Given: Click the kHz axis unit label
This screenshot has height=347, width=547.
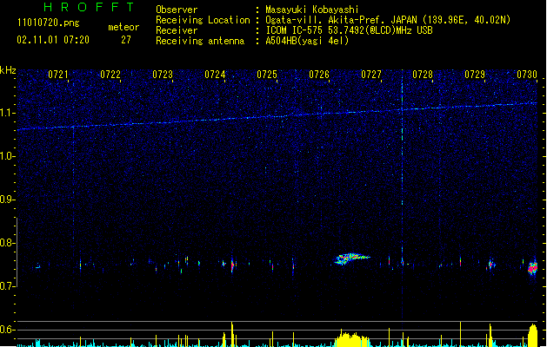Looking at the screenshot, I should 8,70.
